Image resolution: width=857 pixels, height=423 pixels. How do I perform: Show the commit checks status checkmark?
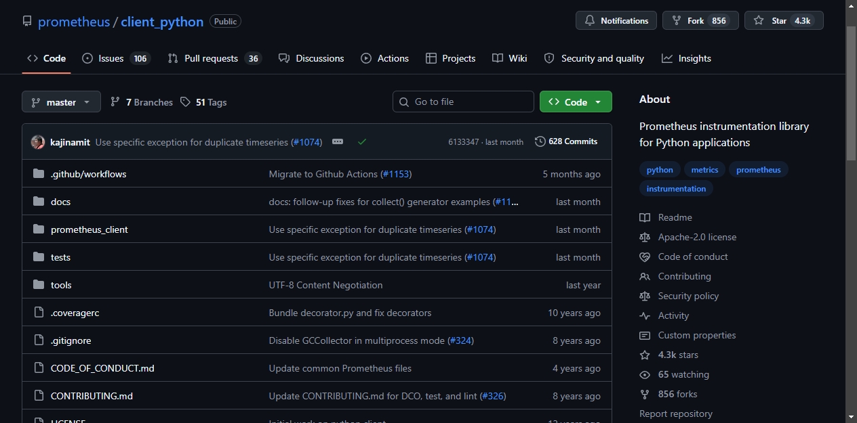[x=362, y=141]
